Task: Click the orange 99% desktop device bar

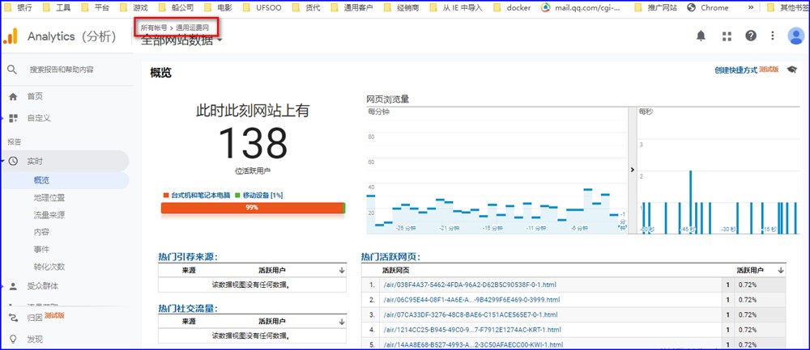Action: (x=252, y=208)
